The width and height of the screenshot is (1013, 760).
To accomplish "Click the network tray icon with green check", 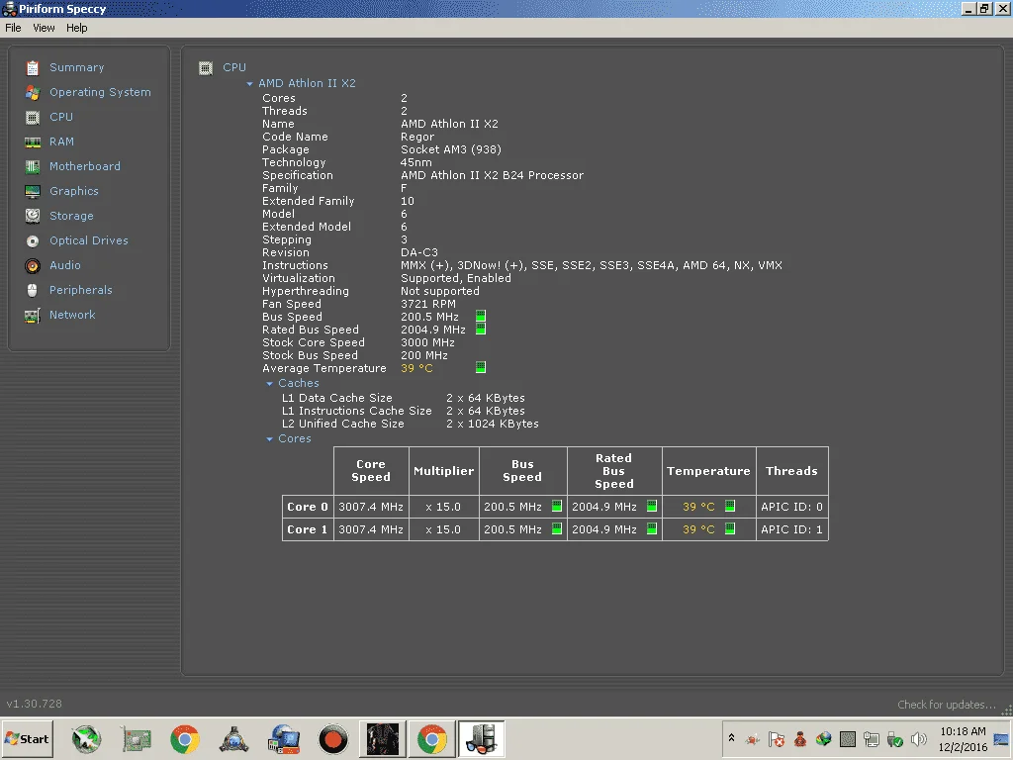I will pyautogui.click(x=894, y=739).
